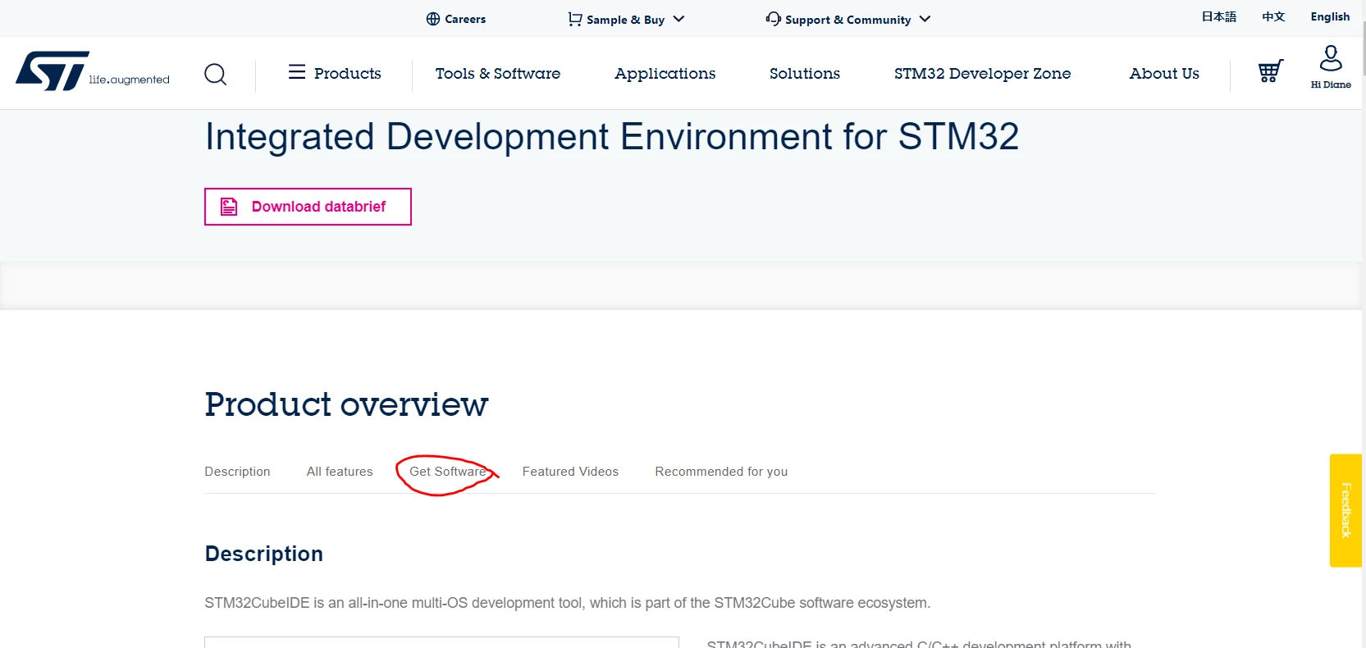The image size is (1366, 648).
Task: Open the About Us menu
Action: (x=1164, y=73)
